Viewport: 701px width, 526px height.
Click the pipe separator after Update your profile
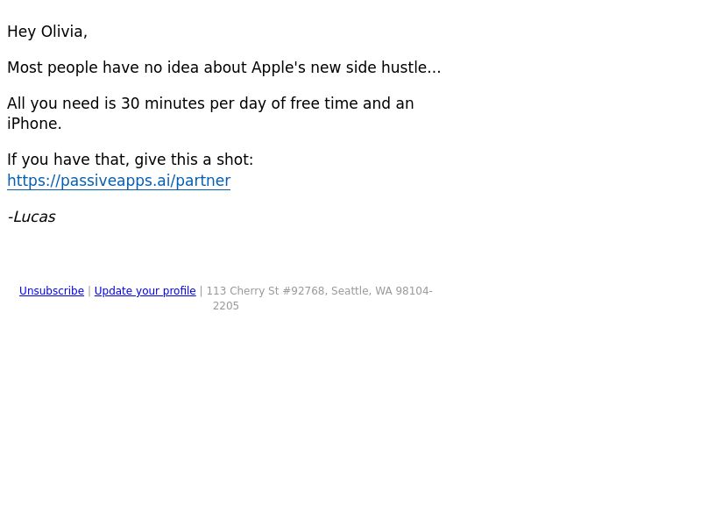pos(202,291)
